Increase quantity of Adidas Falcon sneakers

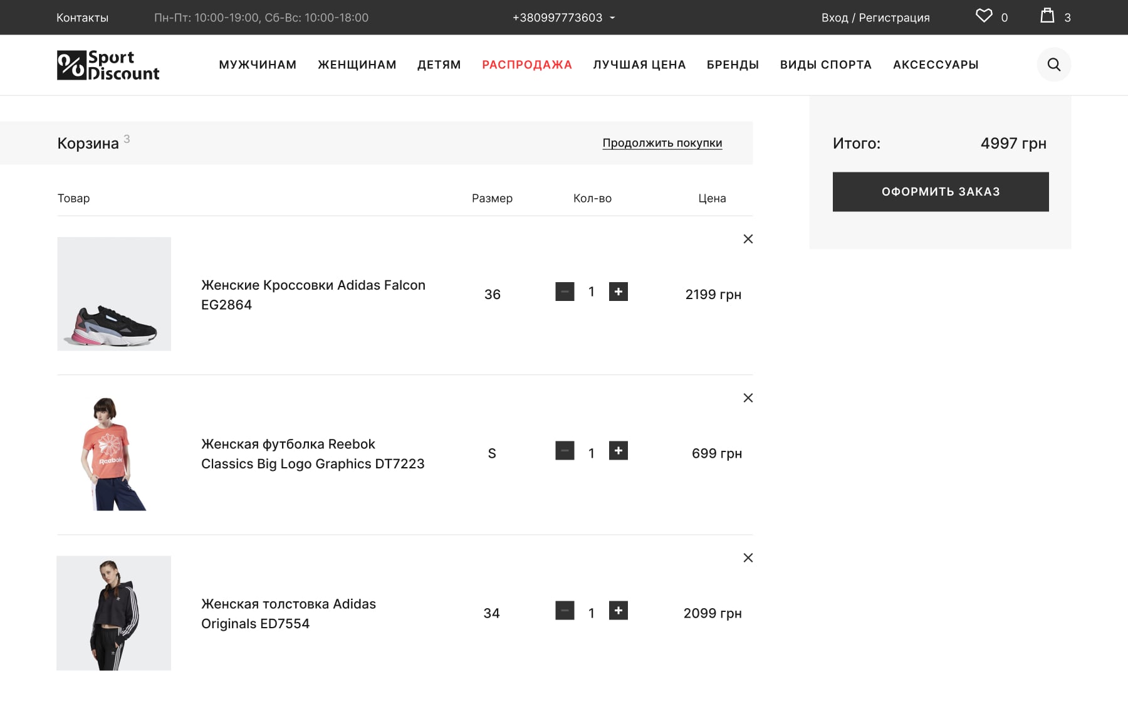(619, 292)
